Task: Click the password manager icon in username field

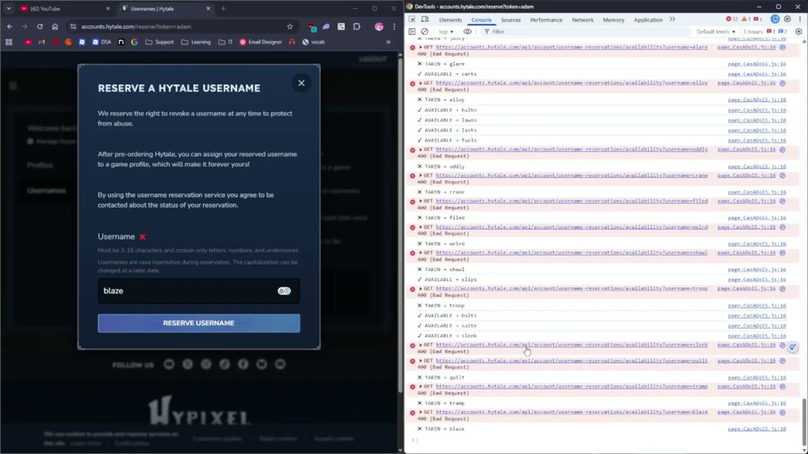Action: pyautogui.click(x=284, y=291)
